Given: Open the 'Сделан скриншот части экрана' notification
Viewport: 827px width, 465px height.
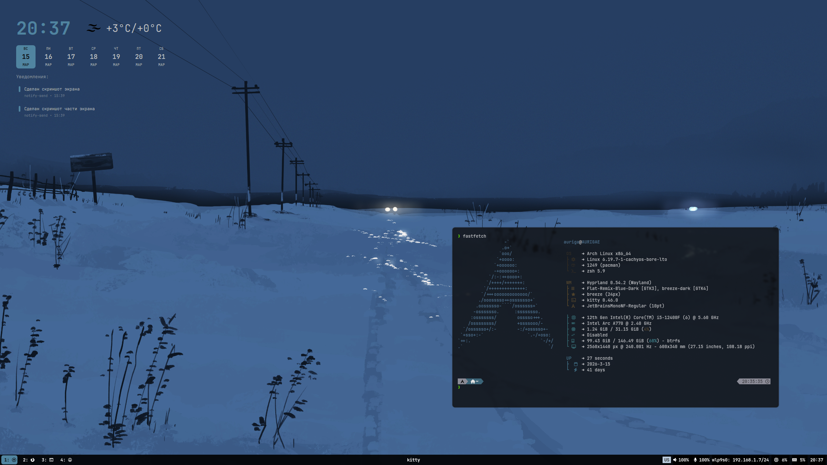Looking at the screenshot, I should pyautogui.click(x=59, y=109).
